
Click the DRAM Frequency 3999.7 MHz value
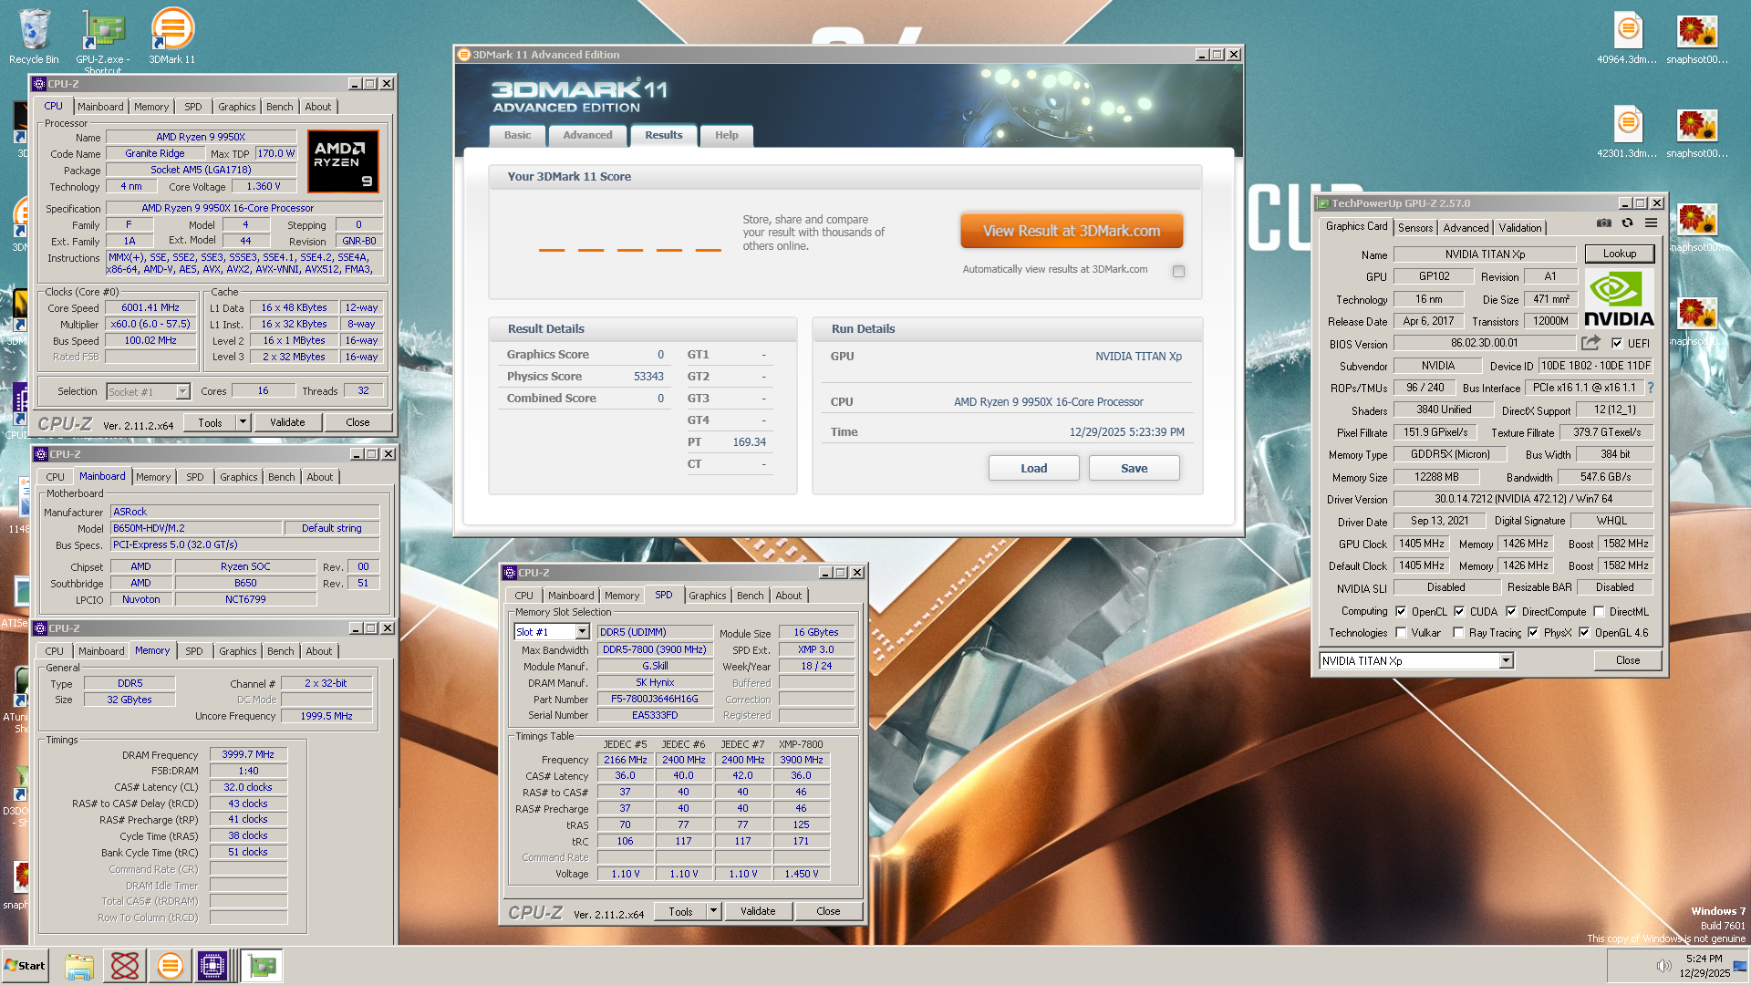click(x=248, y=754)
